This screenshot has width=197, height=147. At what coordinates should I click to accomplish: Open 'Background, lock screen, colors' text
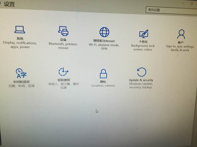click(143, 48)
